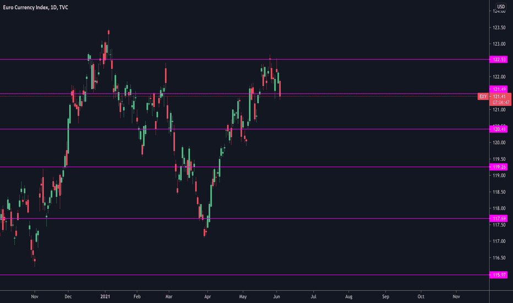Select the 120.41 price level label
Screen dimensions: 513x303
pos(499,129)
